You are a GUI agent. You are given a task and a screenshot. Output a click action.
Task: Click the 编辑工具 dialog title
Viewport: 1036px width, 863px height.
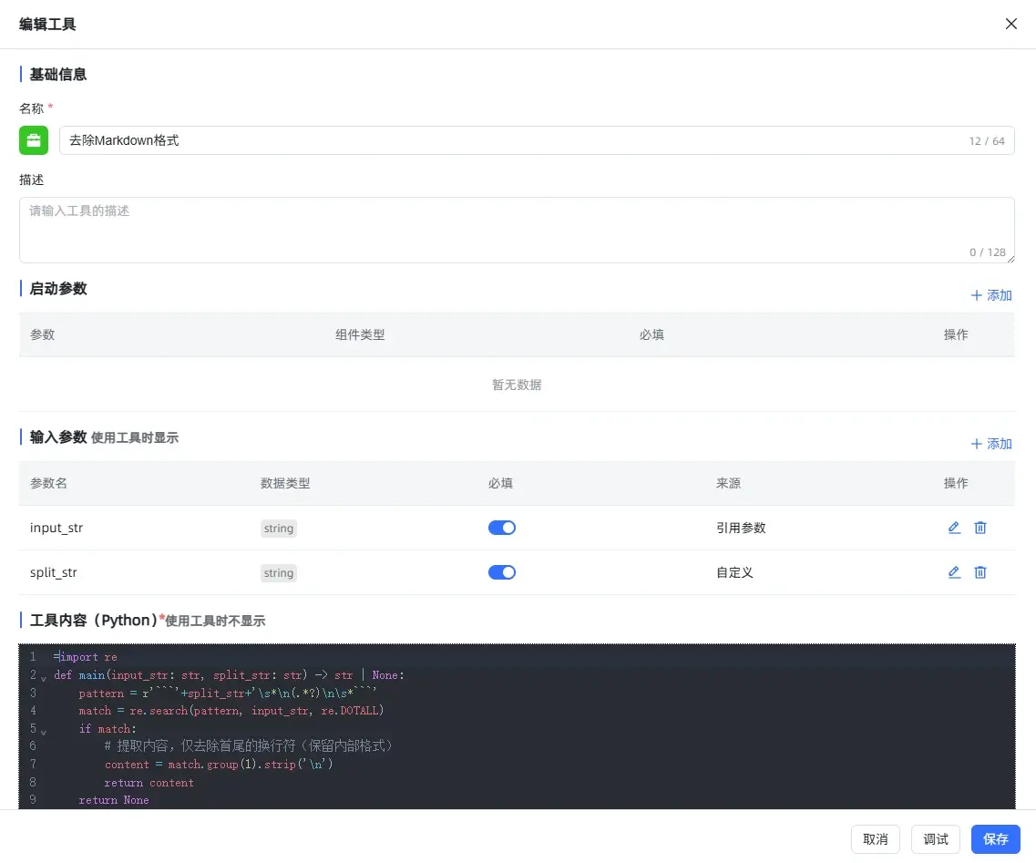[x=47, y=25]
